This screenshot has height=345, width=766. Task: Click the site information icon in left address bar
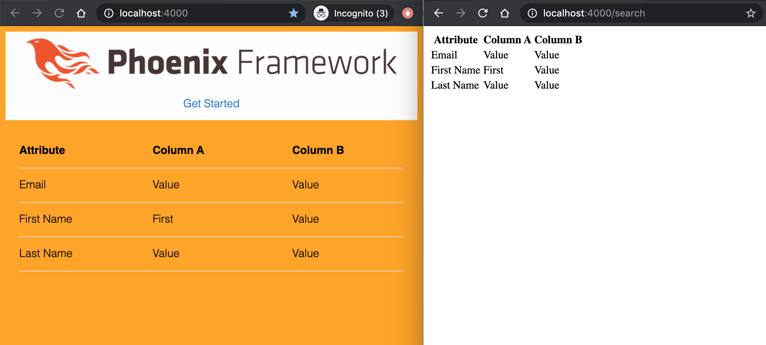[x=109, y=13]
